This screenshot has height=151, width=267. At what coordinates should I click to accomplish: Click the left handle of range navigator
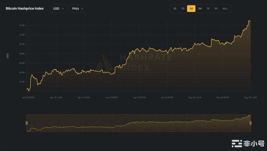[27, 123]
